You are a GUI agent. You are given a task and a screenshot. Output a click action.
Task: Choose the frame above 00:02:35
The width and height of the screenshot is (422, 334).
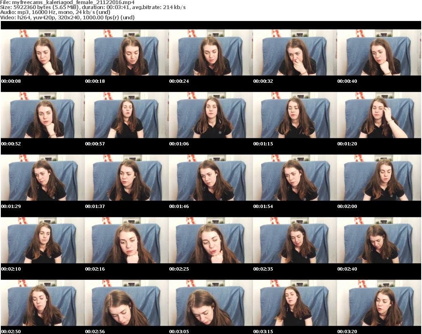295,241
